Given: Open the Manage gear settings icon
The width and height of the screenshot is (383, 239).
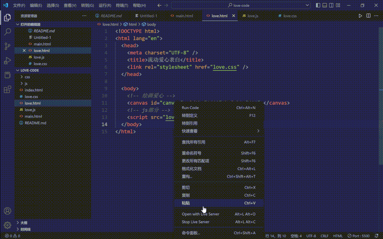Looking at the screenshot, I should click(7, 225).
